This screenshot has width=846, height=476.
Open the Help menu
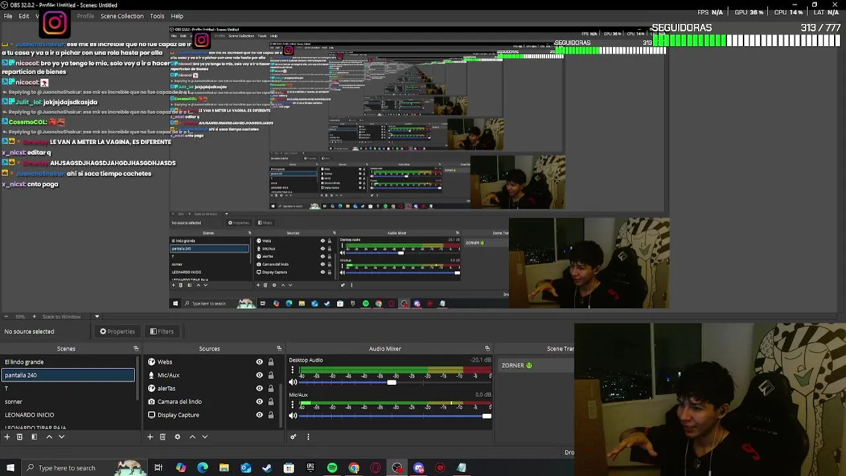pyautogui.click(x=177, y=16)
